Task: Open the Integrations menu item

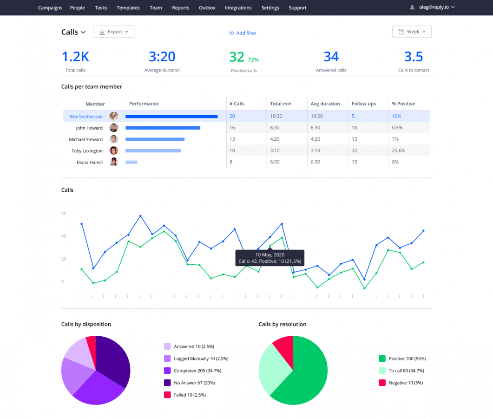Action: point(238,8)
